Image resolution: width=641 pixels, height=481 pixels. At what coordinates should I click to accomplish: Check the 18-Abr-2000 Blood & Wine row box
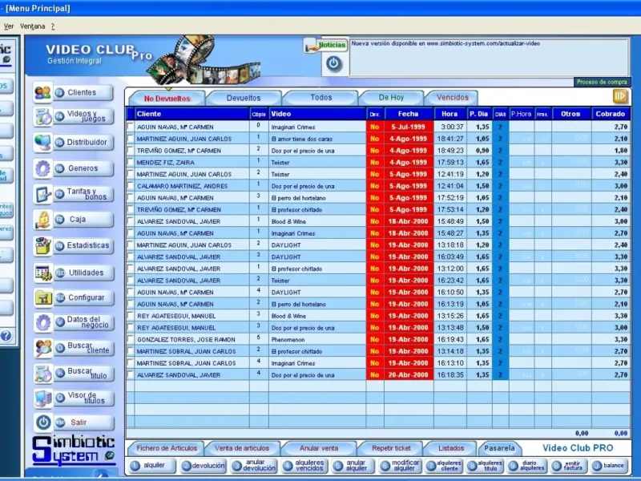[130, 221]
